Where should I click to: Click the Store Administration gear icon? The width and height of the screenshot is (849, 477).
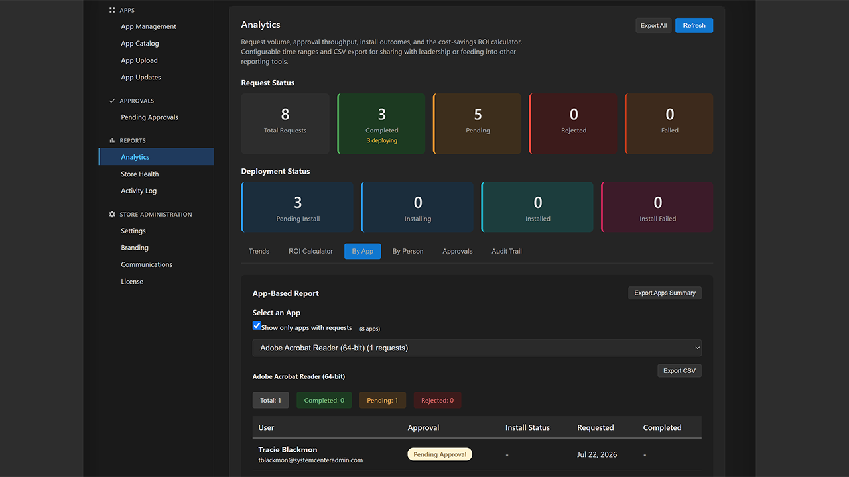pyautogui.click(x=112, y=214)
